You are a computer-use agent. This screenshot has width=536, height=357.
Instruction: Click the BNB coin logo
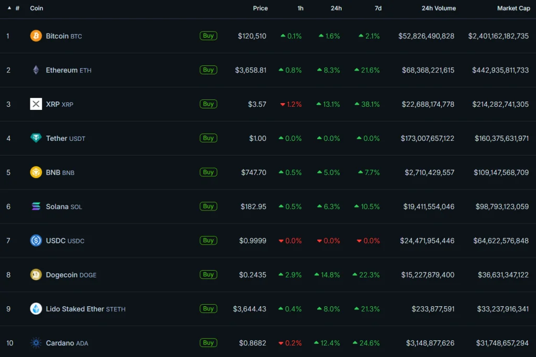(36, 172)
